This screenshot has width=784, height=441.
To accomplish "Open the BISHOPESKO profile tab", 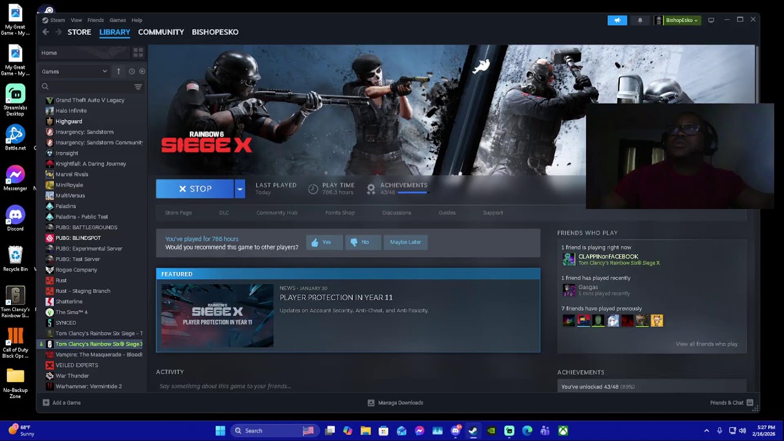I will click(215, 32).
